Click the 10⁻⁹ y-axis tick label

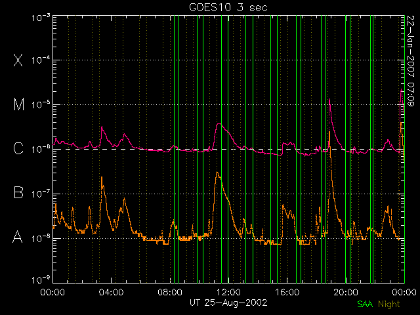(41, 280)
